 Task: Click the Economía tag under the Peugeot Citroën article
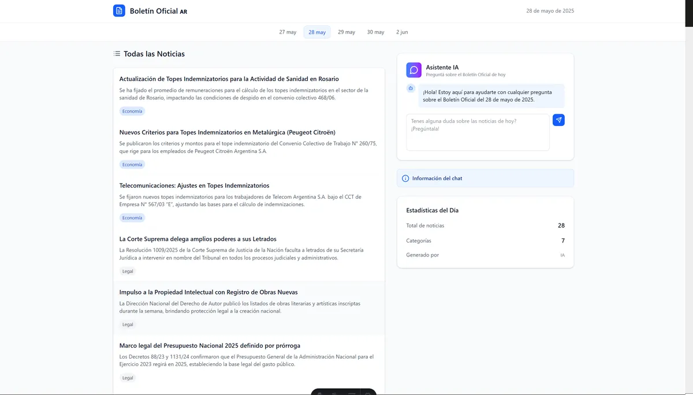point(132,165)
